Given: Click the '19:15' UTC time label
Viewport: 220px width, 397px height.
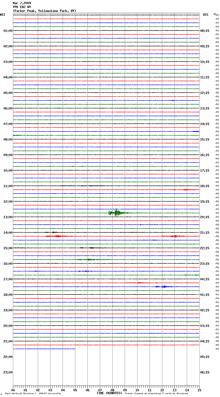Looking at the screenshot, I should point(205,202).
